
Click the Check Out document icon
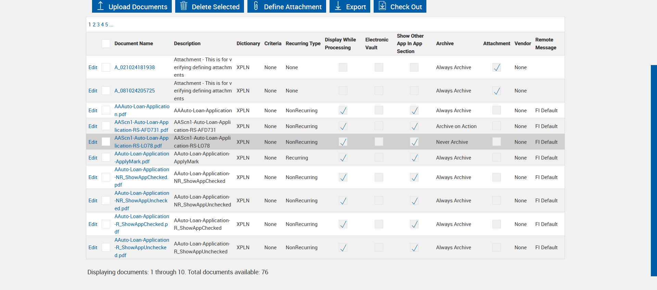point(382,6)
